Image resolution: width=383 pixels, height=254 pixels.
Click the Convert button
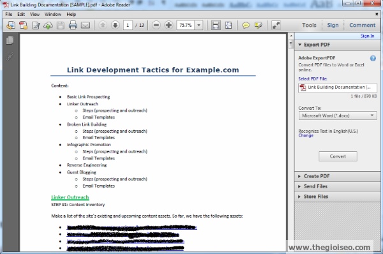pos(338,156)
